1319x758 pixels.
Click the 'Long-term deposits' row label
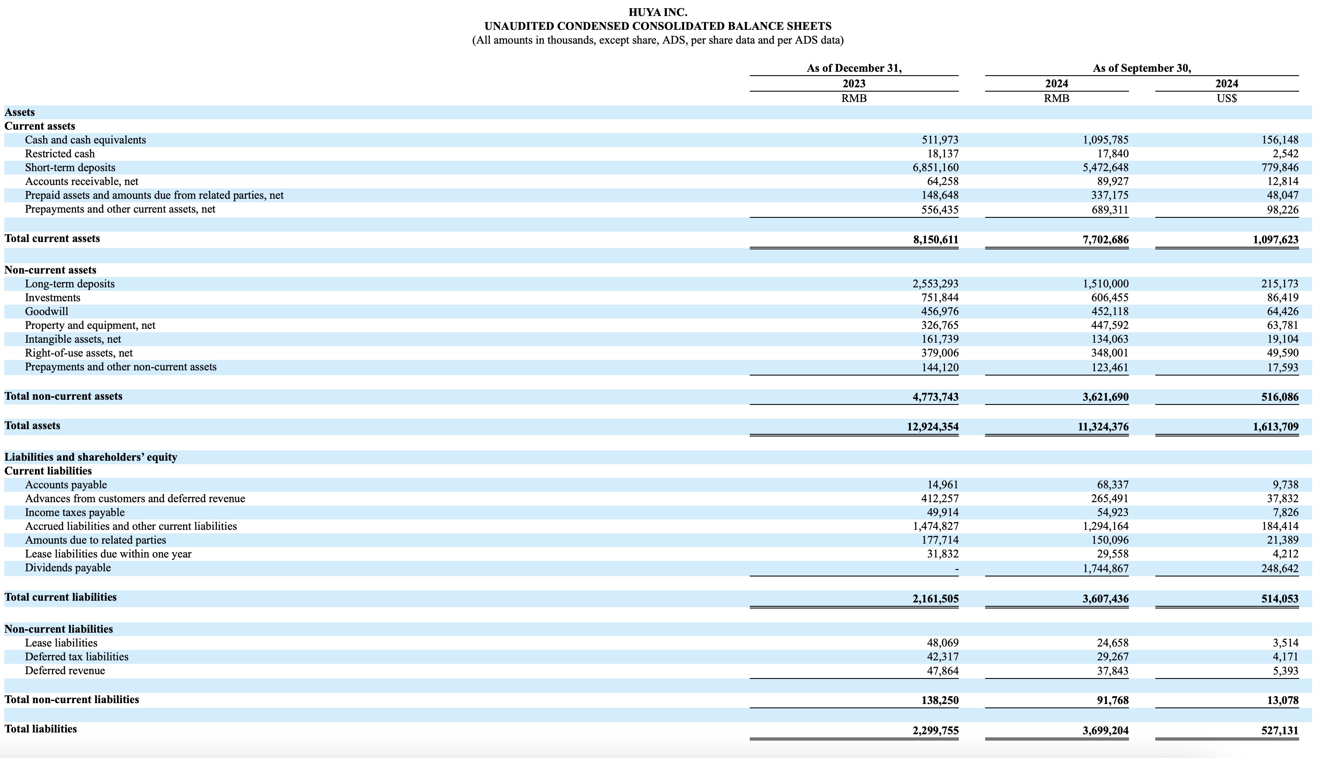70,284
